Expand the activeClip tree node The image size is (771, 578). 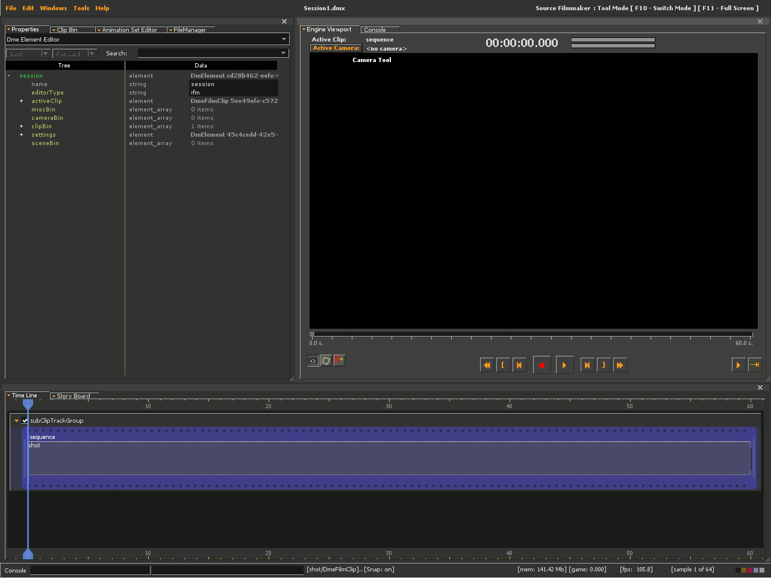point(21,101)
